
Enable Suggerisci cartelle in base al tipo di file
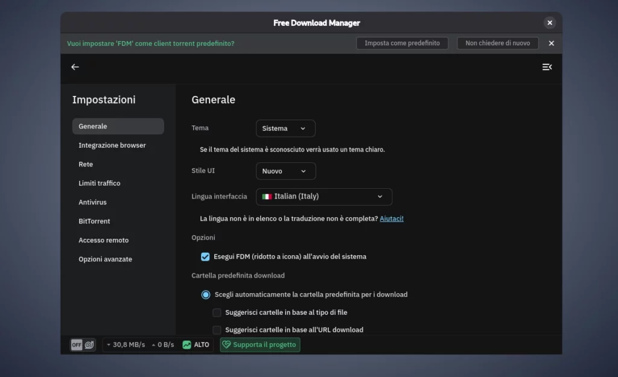[217, 312]
